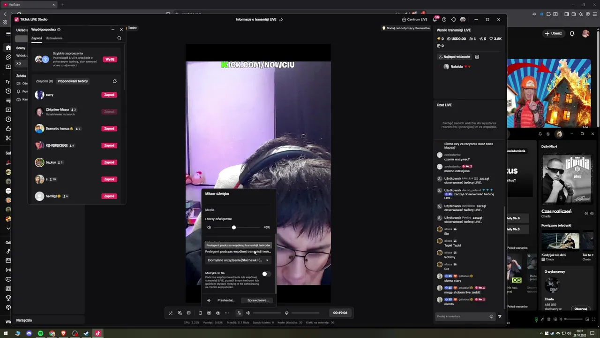Image resolution: width=600 pixels, height=338 pixels.
Task: Click the Utwórz button on YouTube
Action: click(x=553, y=33)
